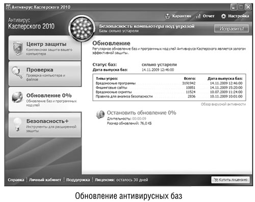Click the Размер обновлений: 76,0 КБ line
Image resolution: width=255 pixels, height=202 pixels.
tap(129, 123)
